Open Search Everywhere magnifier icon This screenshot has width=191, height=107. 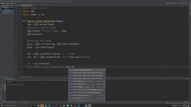coord(190,3)
